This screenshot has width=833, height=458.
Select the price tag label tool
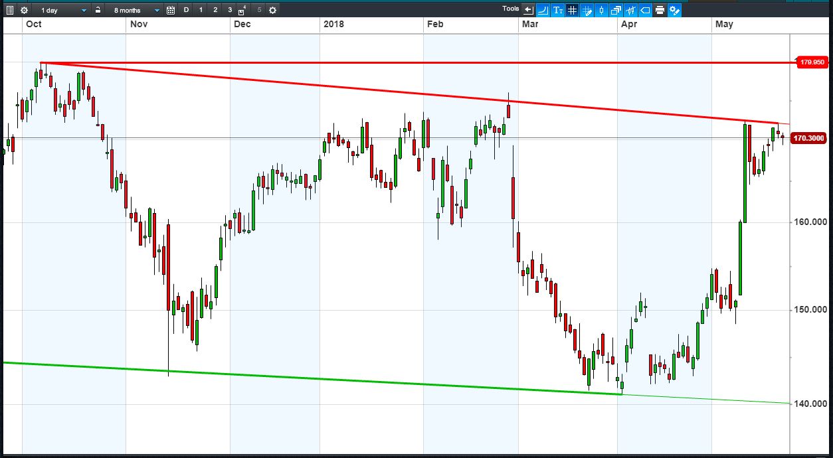(x=645, y=10)
